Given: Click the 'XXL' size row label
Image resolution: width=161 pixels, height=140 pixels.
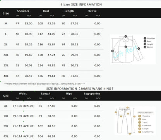Looking at the screenshot, I should 6,55.
